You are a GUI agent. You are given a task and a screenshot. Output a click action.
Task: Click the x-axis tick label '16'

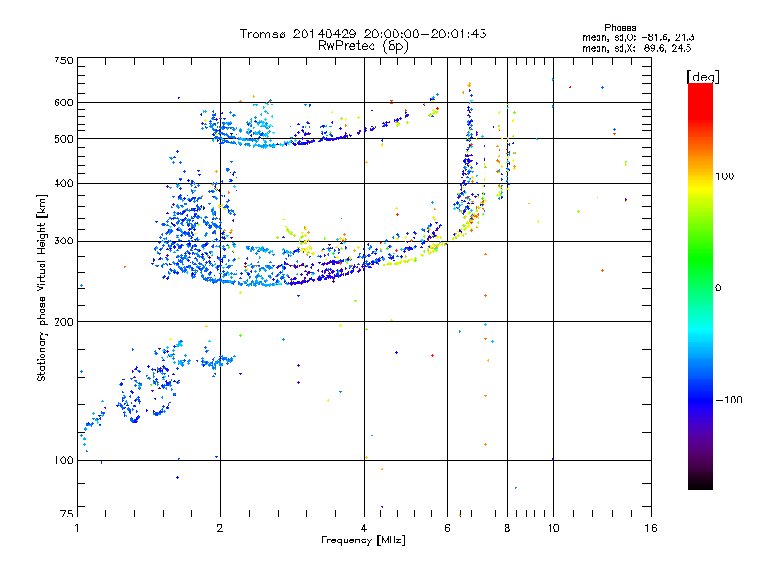coord(651,528)
